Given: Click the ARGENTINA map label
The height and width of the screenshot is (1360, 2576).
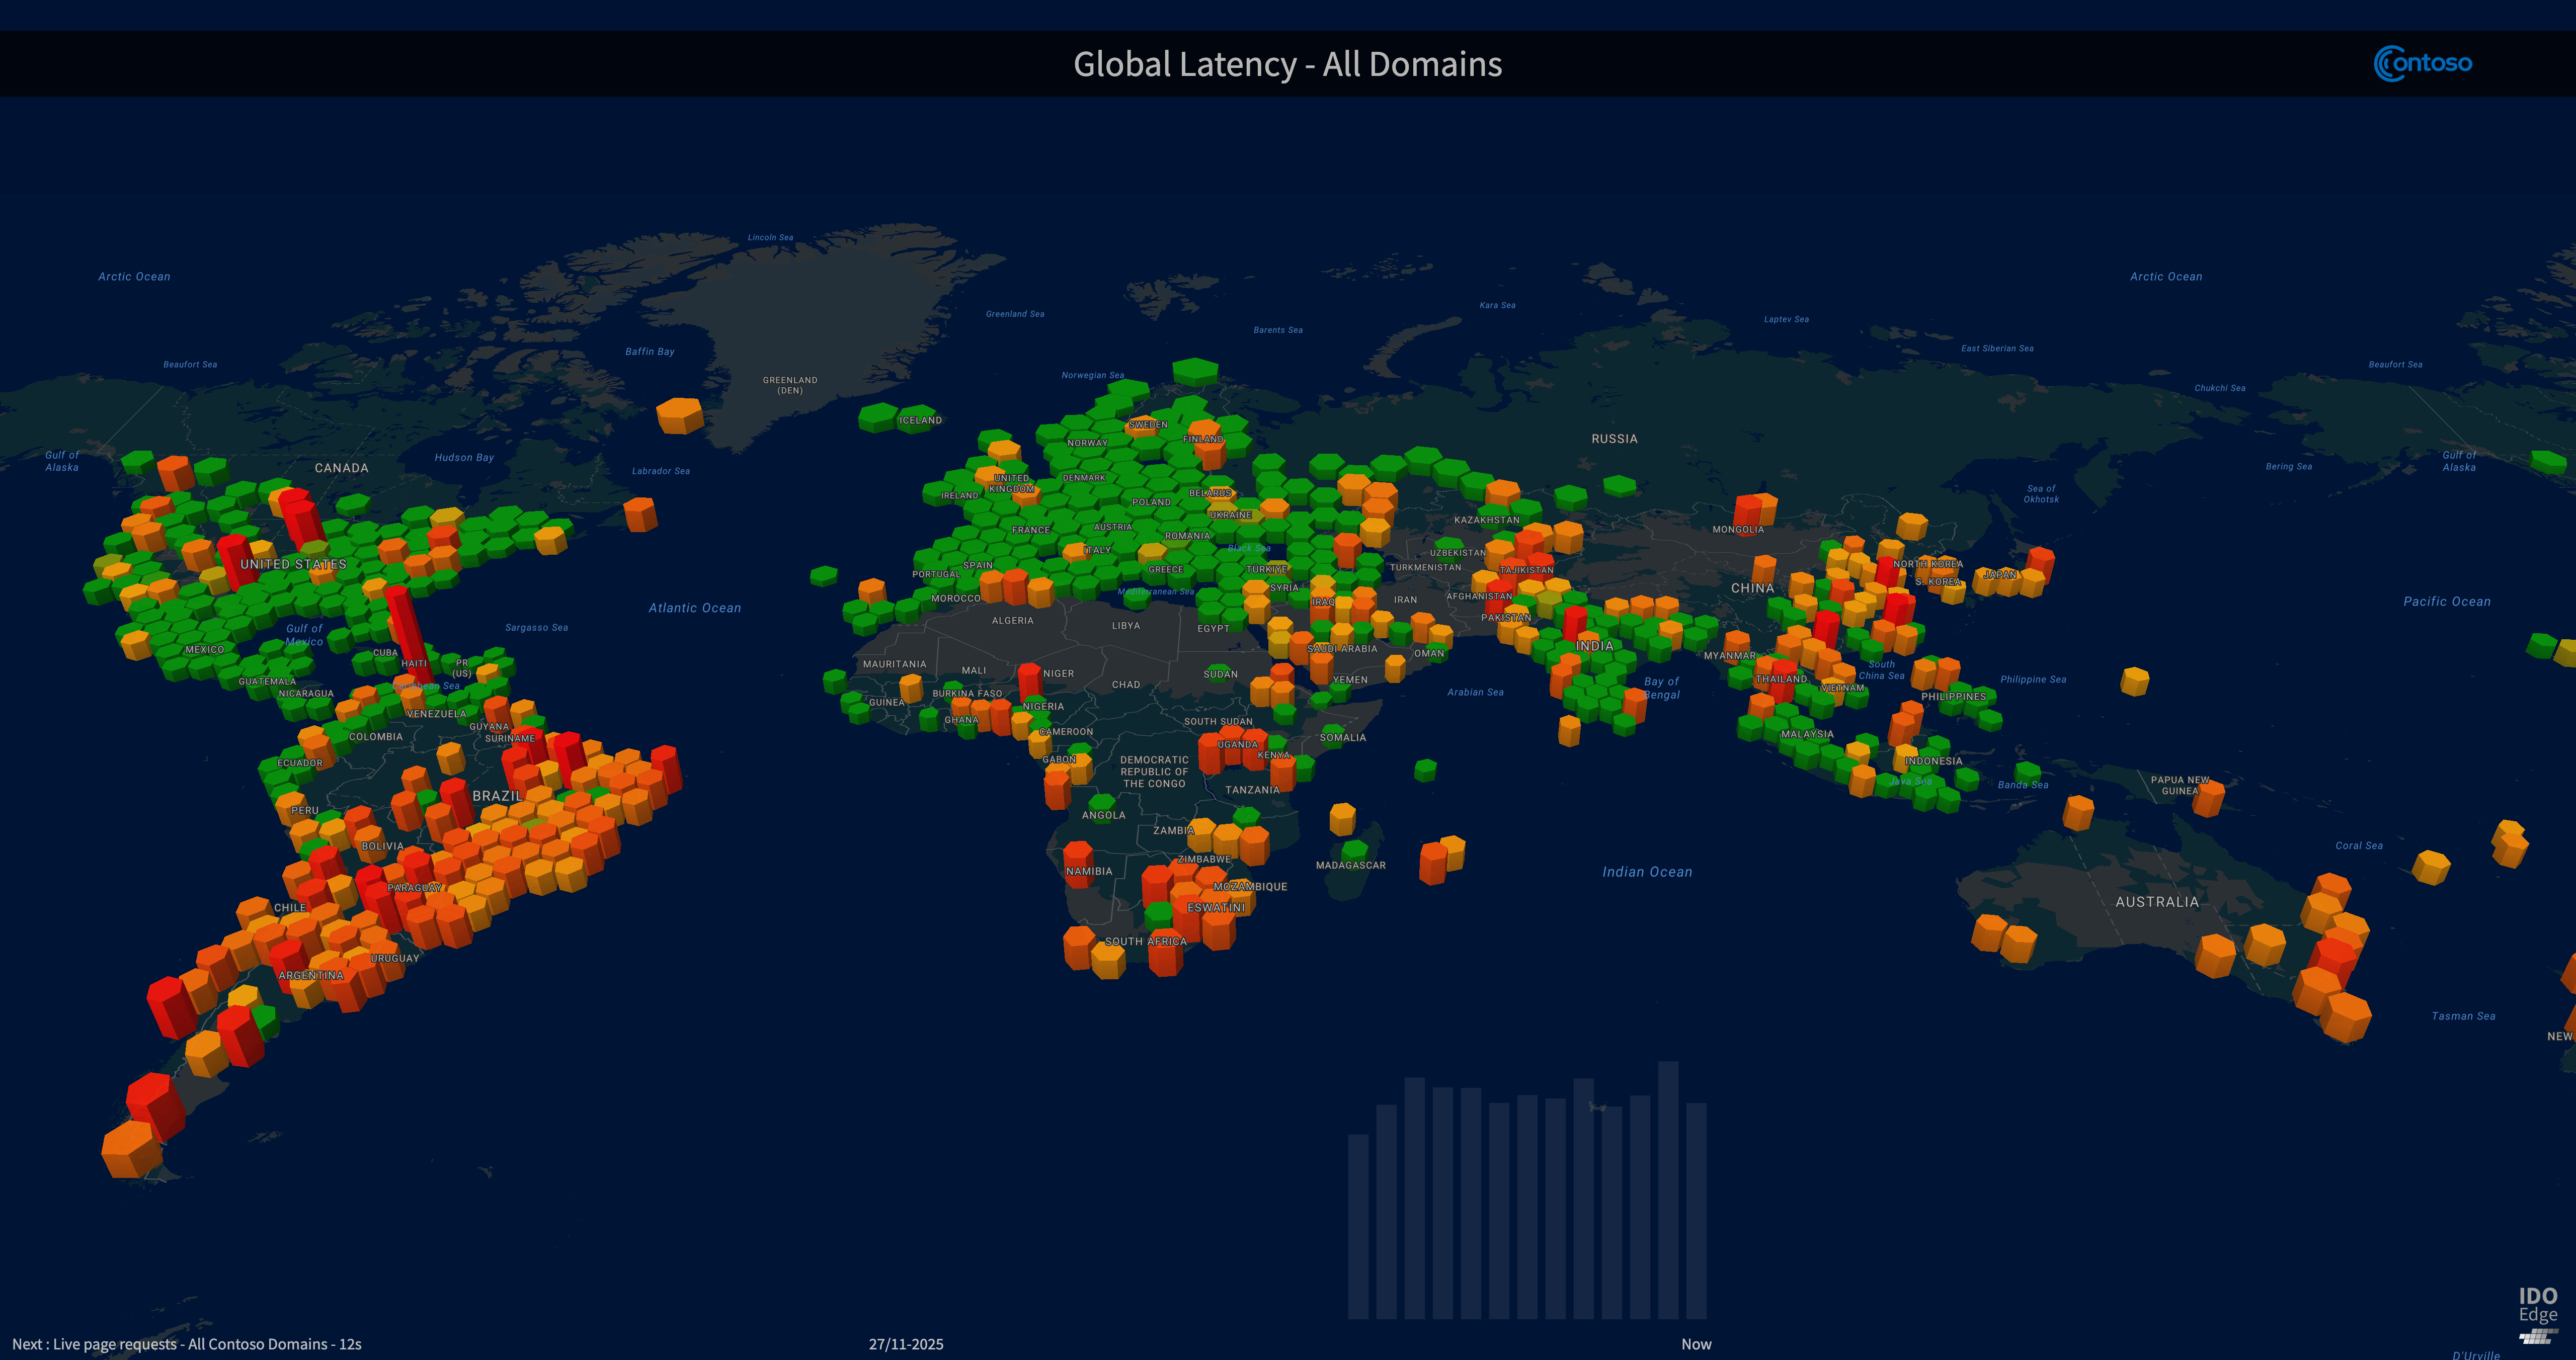Looking at the screenshot, I should pyautogui.click(x=311, y=975).
